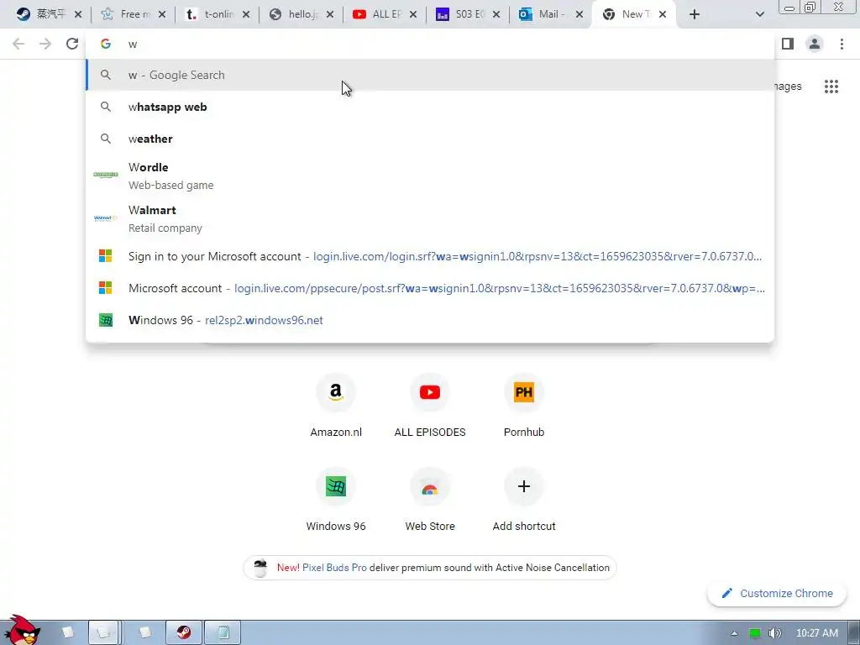Viewport: 860px width, 645px height.
Task: Open the Steam-like red taskbar icon
Action: tap(184, 632)
